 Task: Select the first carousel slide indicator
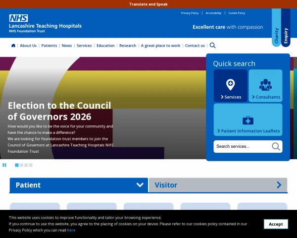pos(17,165)
